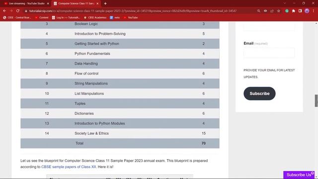Click serial number '10' cell
Viewport: 318px width, 179px height.
point(47,93)
